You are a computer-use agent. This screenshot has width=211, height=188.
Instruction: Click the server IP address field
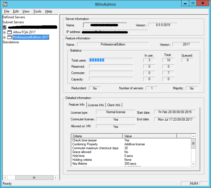[x=116, y=32]
